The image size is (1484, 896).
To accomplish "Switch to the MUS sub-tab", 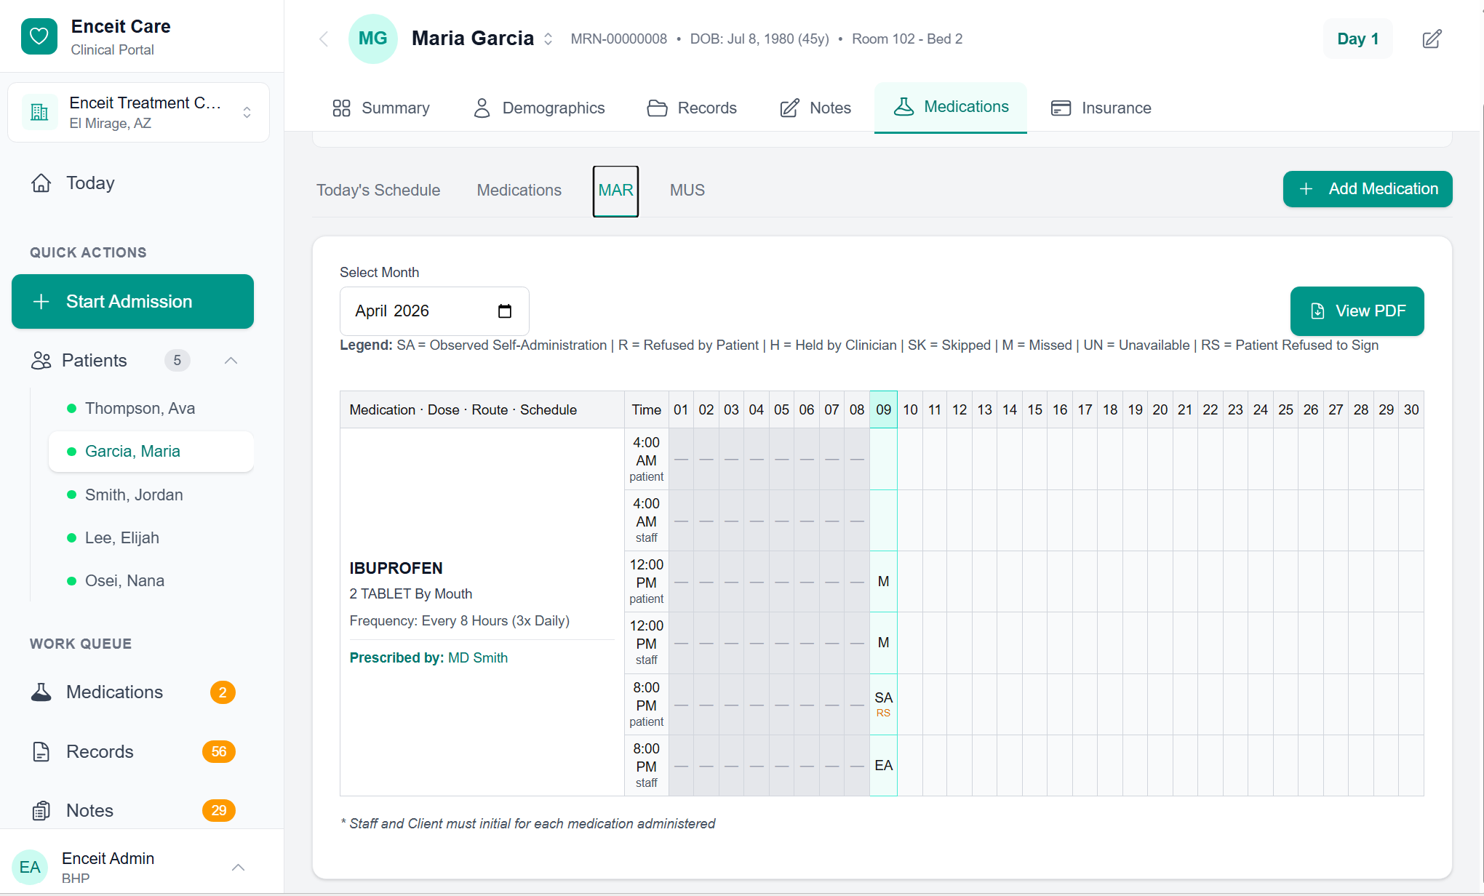I will click(687, 190).
